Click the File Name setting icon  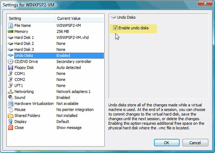point(11,26)
